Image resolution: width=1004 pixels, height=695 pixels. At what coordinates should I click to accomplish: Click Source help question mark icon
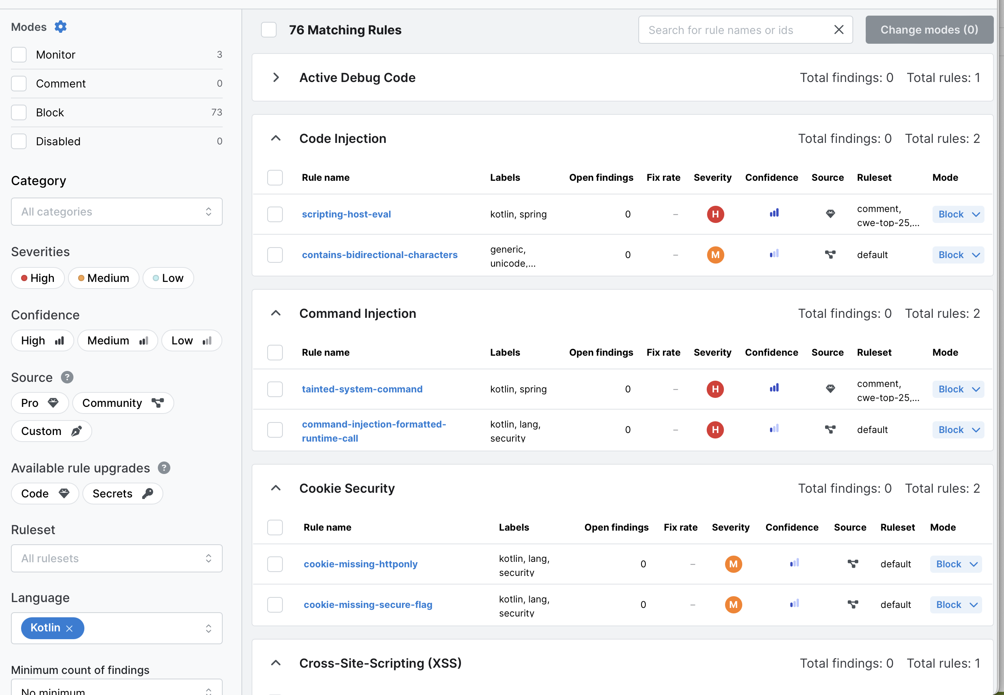67,377
